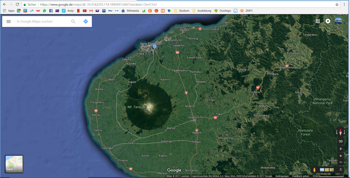Switch to 3D view mode
350x178 pixels.
(x=341, y=141)
